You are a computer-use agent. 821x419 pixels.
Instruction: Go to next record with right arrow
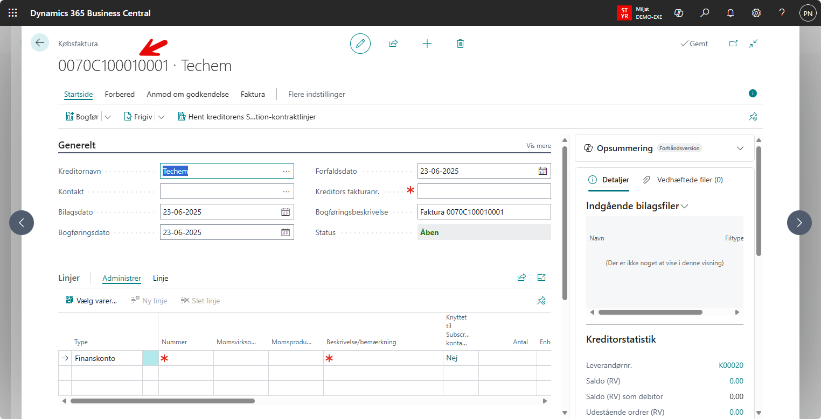[799, 223]
